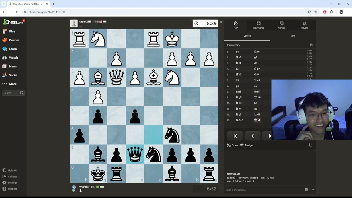This screenshot has height=198, width=352.
Task: Offer a Draw
Action: [x=232, y=145]
